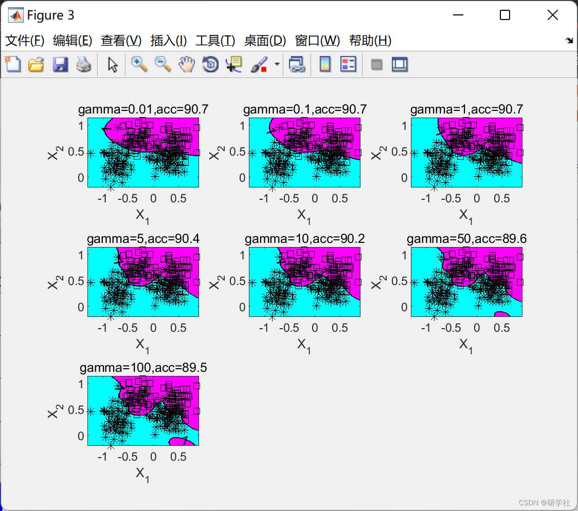Viewport: 578px width, 511px height.
Task: Select the Pan hand tool
Action: [x=187, y=64]
